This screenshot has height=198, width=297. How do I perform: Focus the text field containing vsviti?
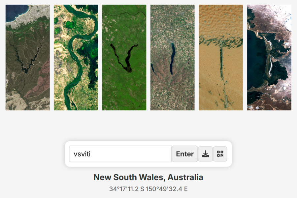pos(121,154)
